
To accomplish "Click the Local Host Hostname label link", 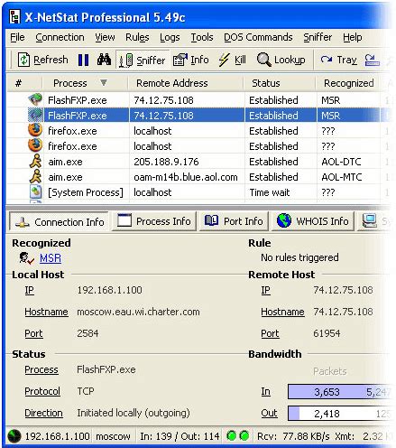I will tap(46, 312).
